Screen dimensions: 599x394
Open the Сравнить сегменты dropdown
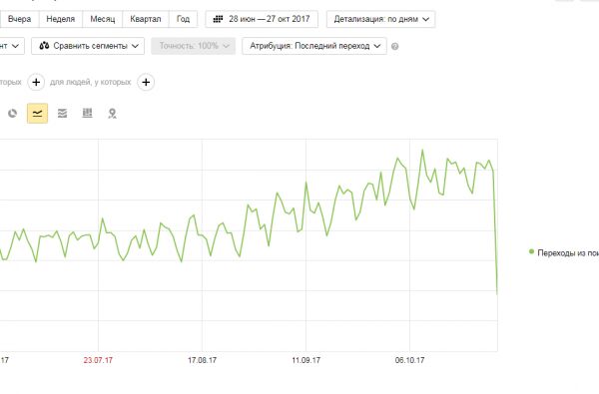pos(88,46)
